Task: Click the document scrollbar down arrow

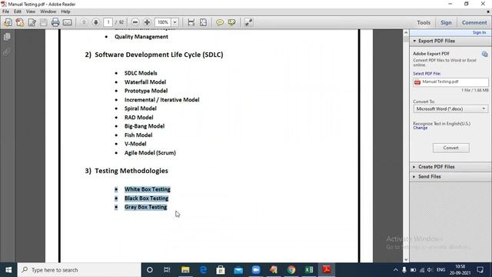Action: [406, 259]
